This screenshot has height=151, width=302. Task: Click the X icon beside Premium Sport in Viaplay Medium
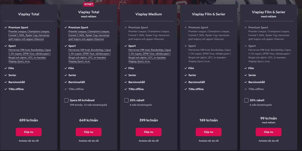click(x=126, y=28)
